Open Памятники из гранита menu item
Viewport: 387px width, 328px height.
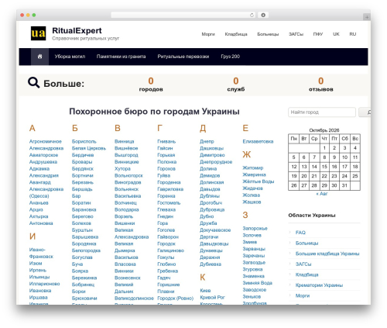point(121,57)
